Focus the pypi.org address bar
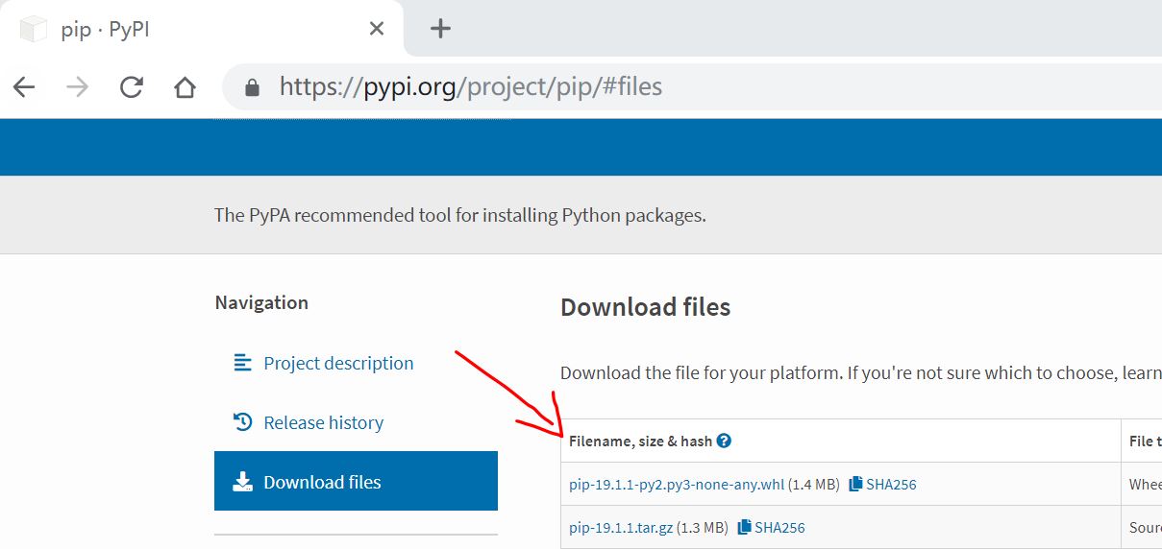The width and height of the screenshot is (1162, 549). 577,87
